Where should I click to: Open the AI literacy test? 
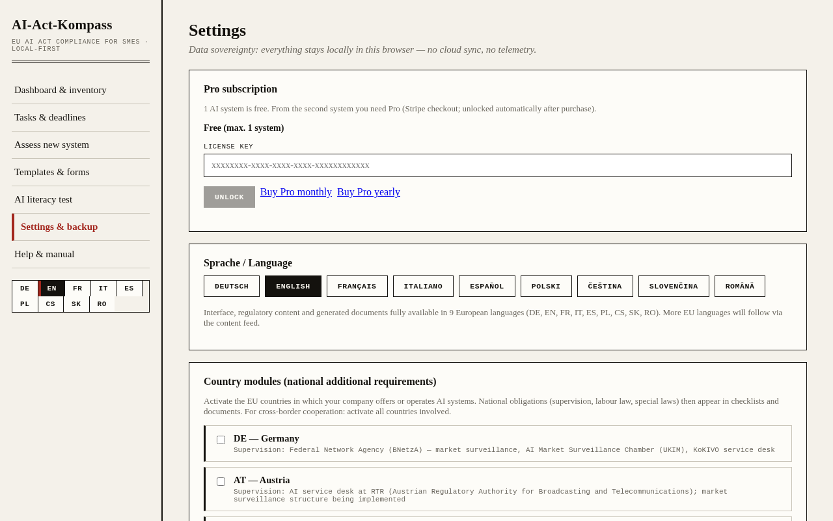coord(81,199)
